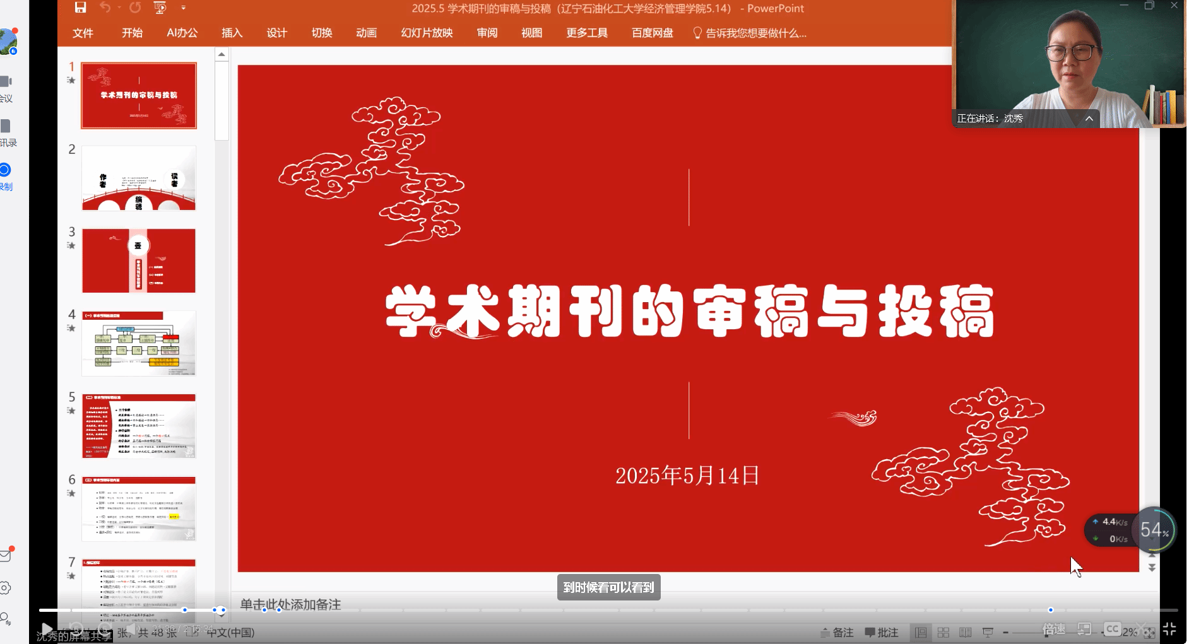This screenshot has width=1189, height=644.
Task: Switch to Normal view icon in status bar
Action: point(921,632)
